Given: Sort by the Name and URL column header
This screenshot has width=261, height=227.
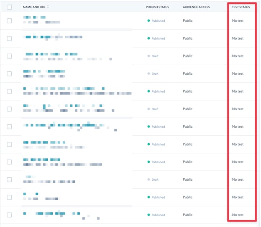Looking at the screenshot, I should point(34,7).
